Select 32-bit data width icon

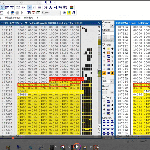pyautogui.click(x=7, y=7)
